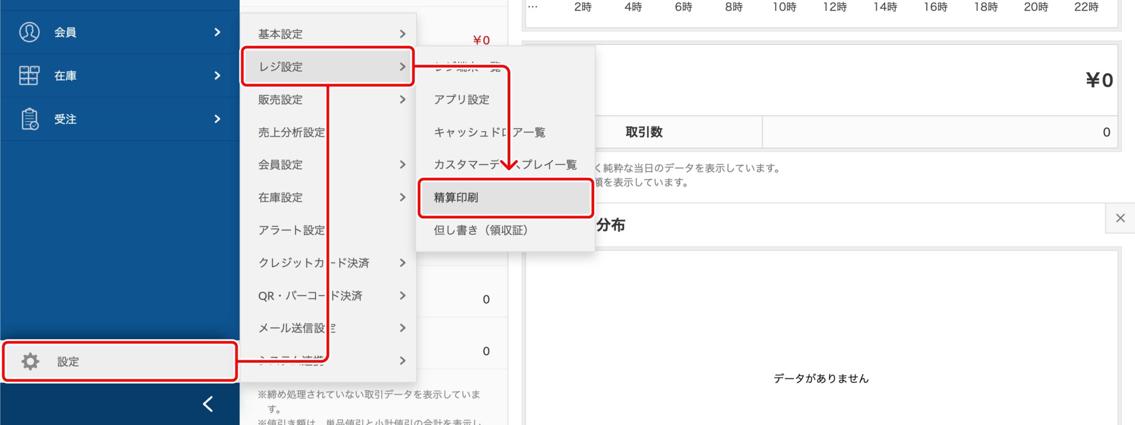Open the レジ設定 menu item

[x=328, y=66]
